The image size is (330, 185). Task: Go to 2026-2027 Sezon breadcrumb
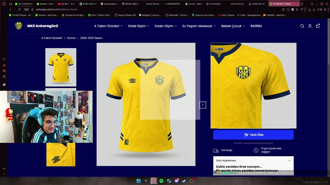tap(91, 38)
